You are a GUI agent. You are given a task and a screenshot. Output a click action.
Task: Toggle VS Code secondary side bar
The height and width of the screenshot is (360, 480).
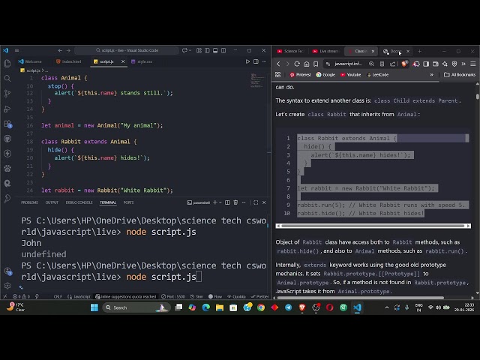click(x=223, y=50)
